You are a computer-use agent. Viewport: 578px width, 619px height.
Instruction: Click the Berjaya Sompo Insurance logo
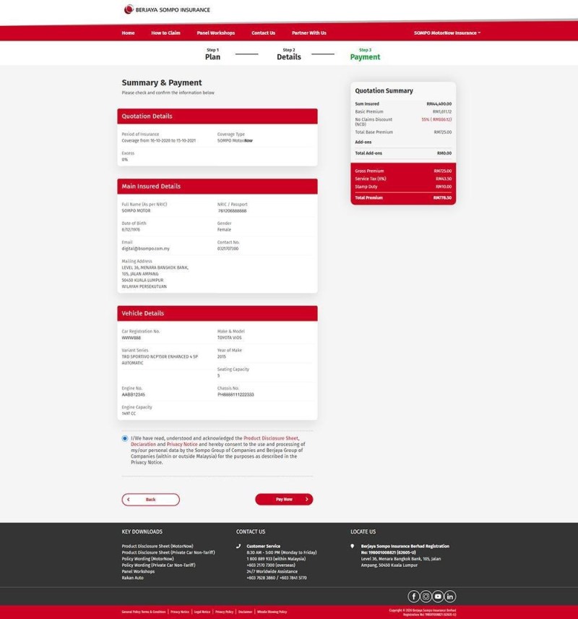[167, 9]
